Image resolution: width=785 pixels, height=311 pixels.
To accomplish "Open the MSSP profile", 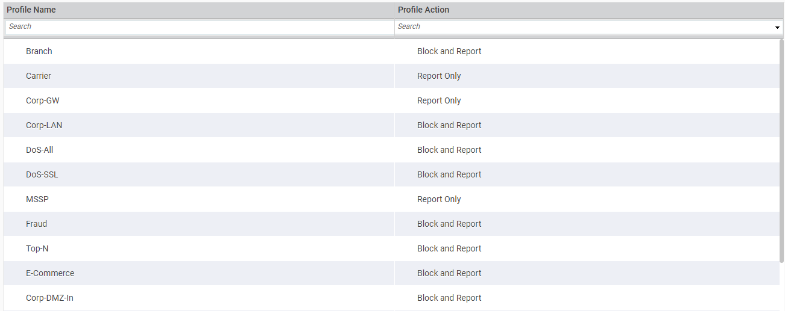I will coord(37,199).
